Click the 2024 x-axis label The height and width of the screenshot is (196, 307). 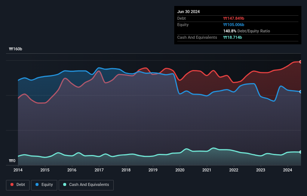click(x=288, y=170)
